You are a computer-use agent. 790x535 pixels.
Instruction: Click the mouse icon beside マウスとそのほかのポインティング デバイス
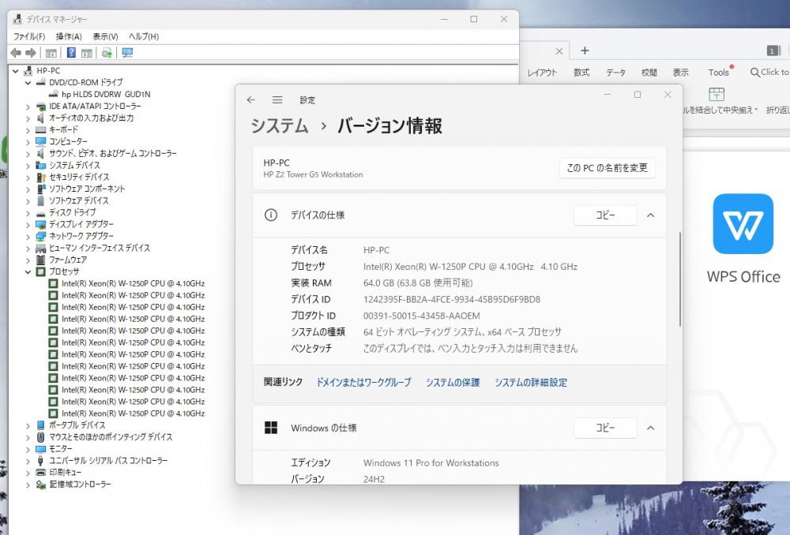pos(41,437)
